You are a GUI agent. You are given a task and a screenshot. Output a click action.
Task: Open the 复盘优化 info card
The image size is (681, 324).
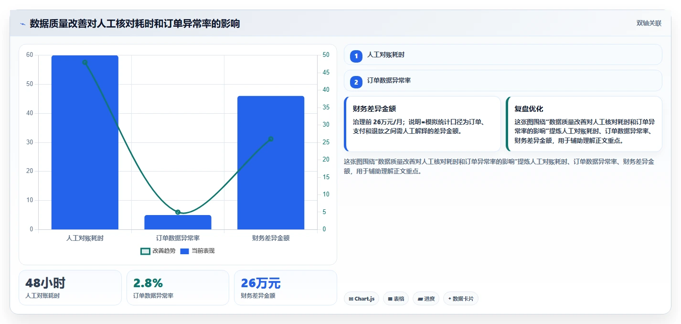point(584,124)
